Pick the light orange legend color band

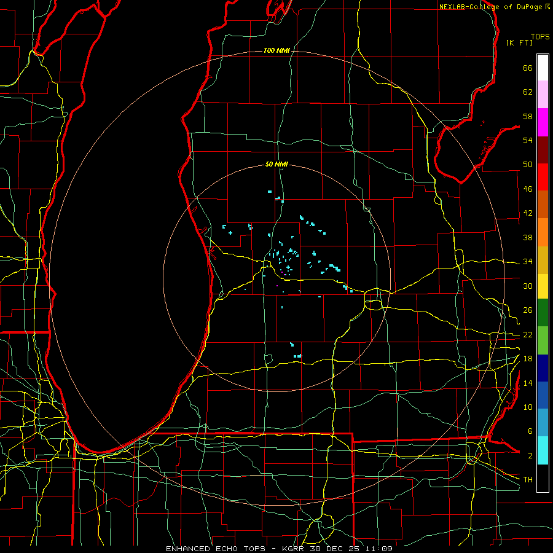(x=543, y=232)
